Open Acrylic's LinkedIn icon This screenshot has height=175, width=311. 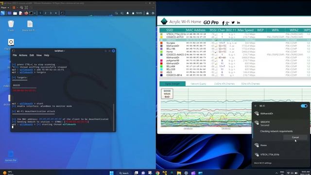coord(239,22)
